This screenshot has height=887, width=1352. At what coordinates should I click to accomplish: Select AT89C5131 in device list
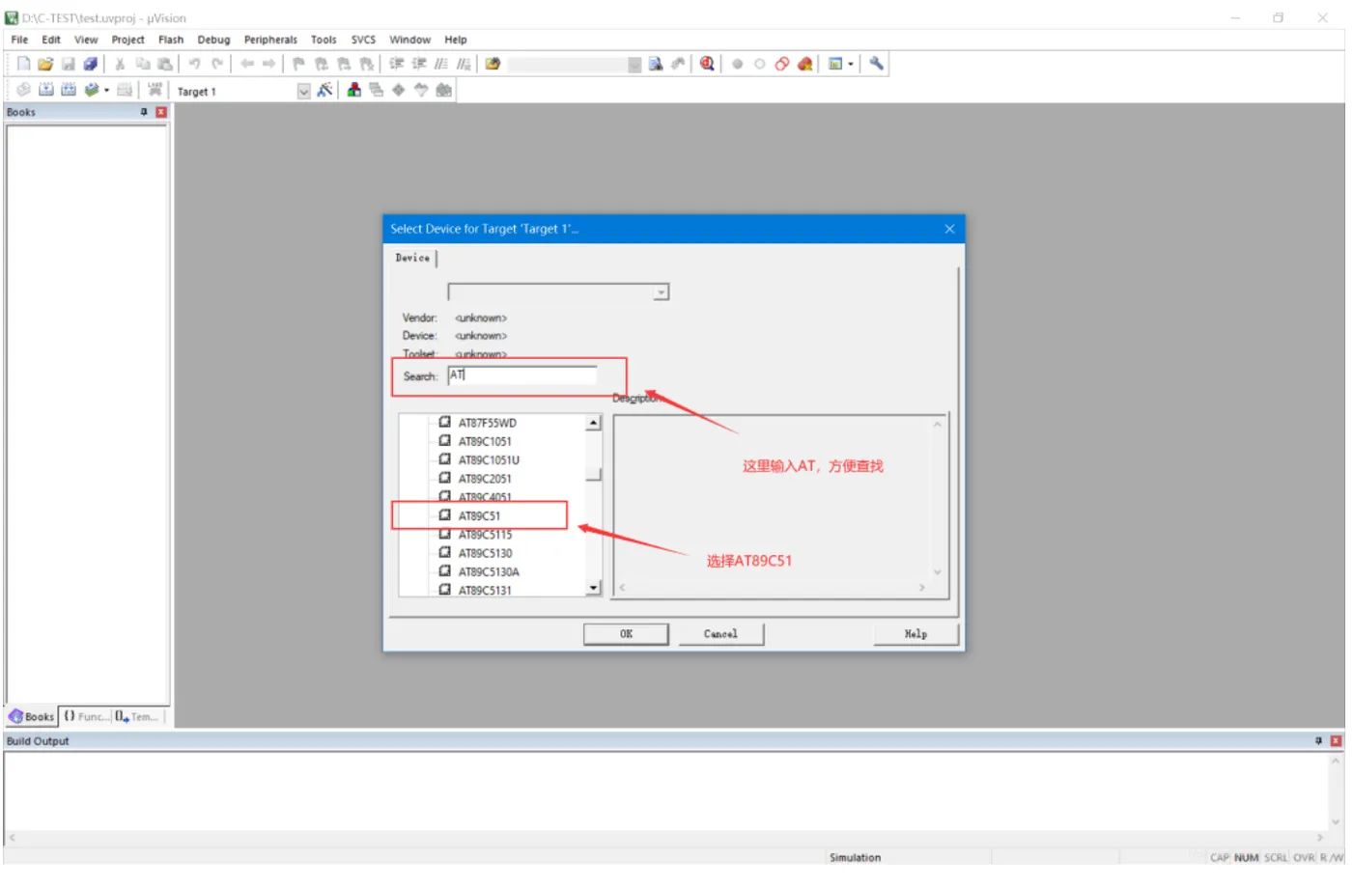(x=485, y=590)
